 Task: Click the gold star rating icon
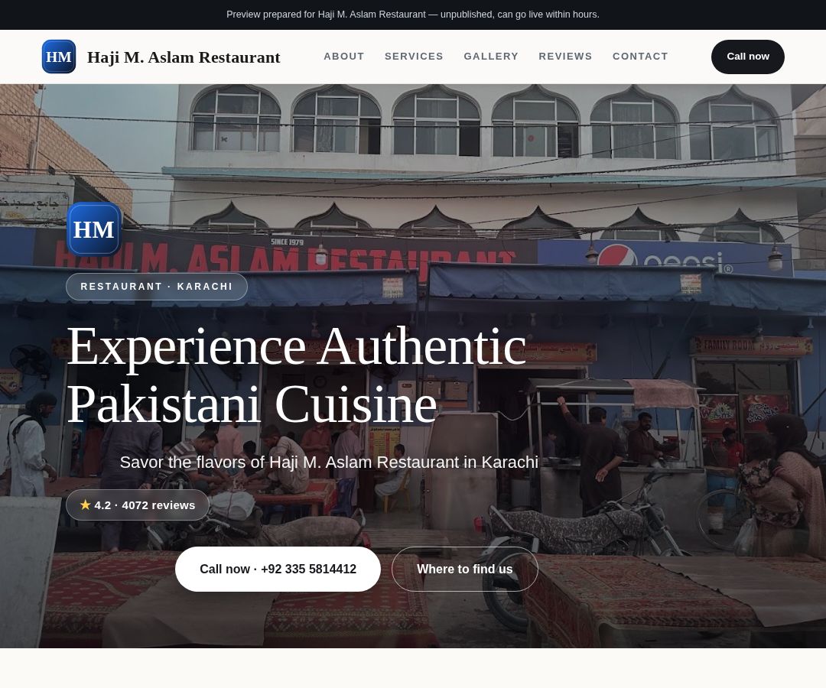[x=86, y=505]
